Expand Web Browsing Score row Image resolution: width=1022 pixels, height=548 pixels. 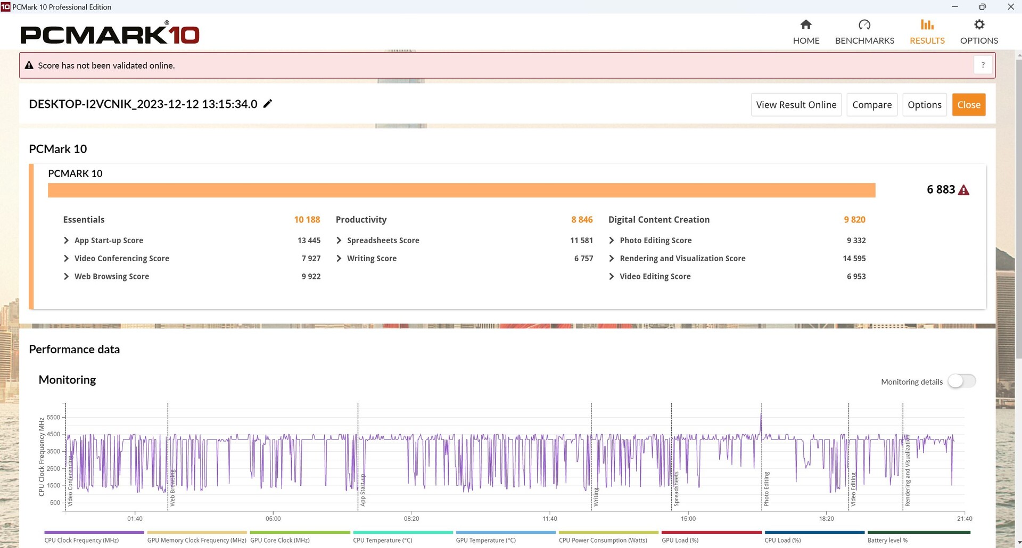click(x=192, y=277)
